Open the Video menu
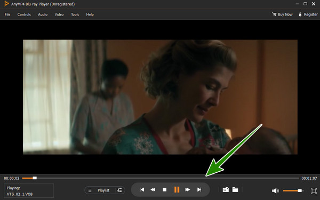320x200 pixels. tap(59, 14)
